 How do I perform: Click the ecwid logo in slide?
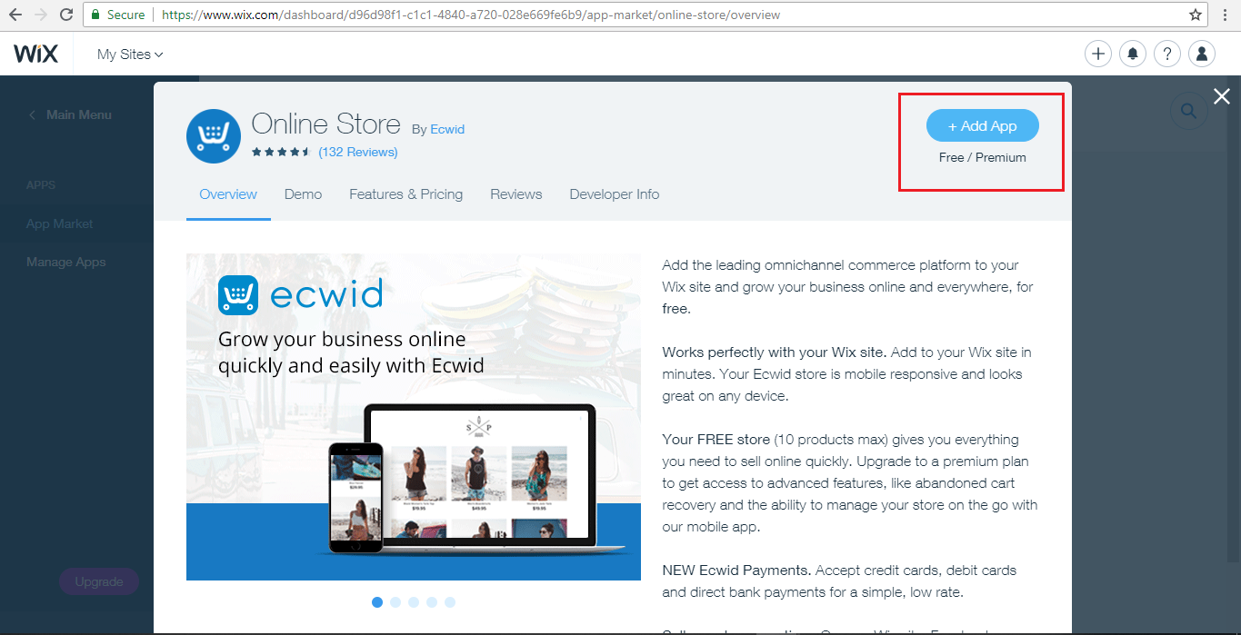[300, 295]
